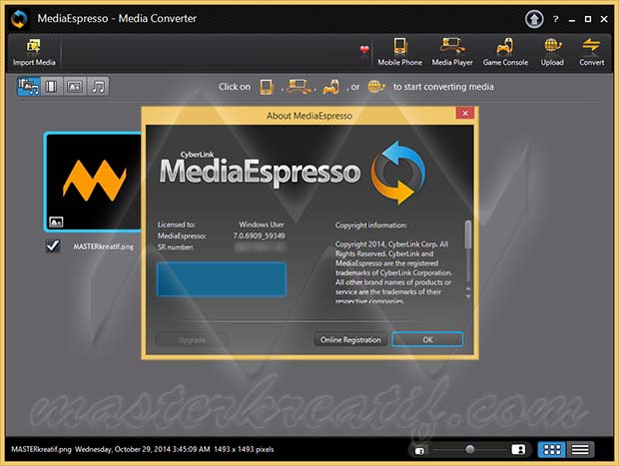Image resolution: width=619 pixels, height=466 pixels.
Task: Click the version number 7.0.6909_59349
Action: 259,235
